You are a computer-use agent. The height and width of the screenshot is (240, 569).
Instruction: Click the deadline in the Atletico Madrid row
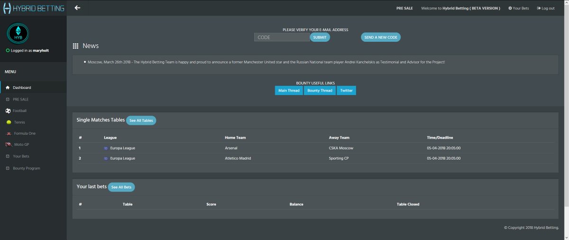point(444,158)
